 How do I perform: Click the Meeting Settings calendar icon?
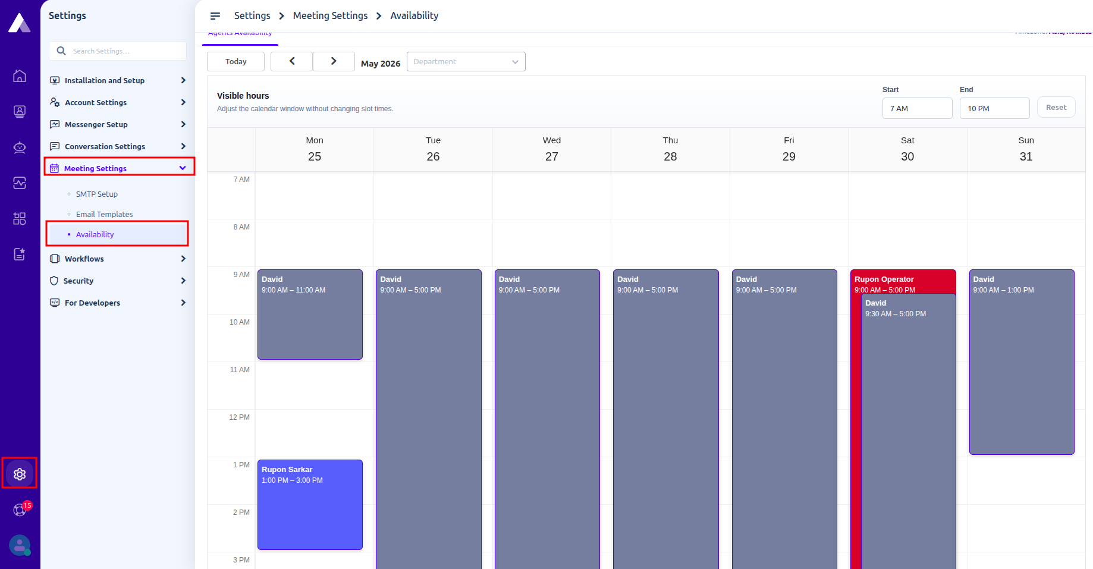pos(54,168)
